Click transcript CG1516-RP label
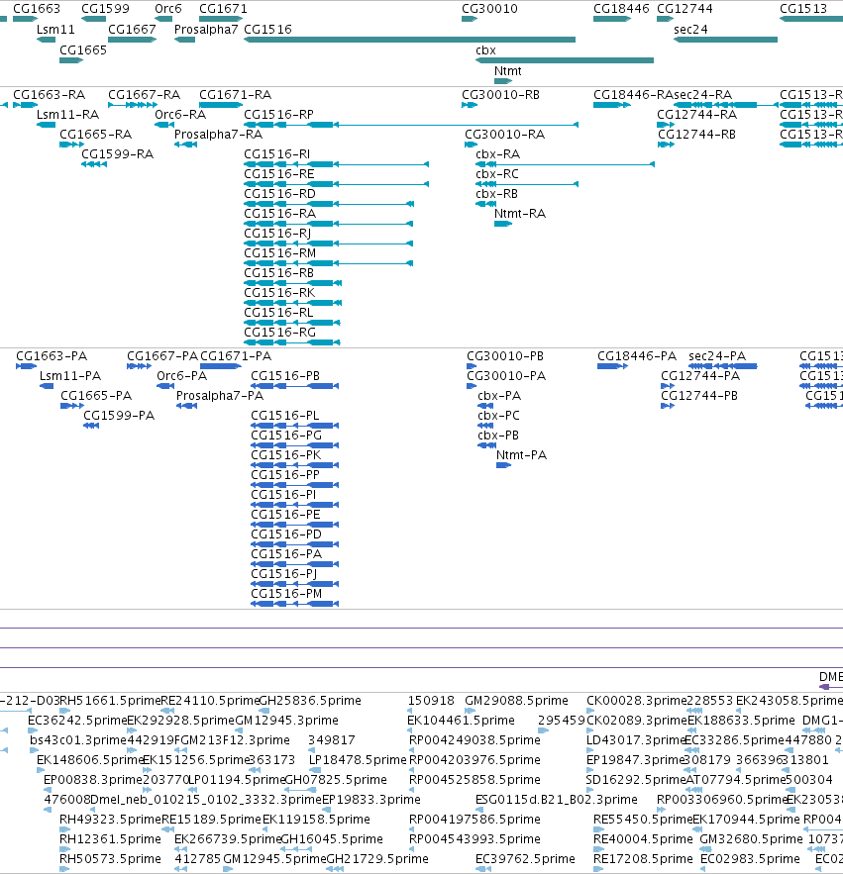Viewport: 843px width, 874px height. (x=279, y=114)
